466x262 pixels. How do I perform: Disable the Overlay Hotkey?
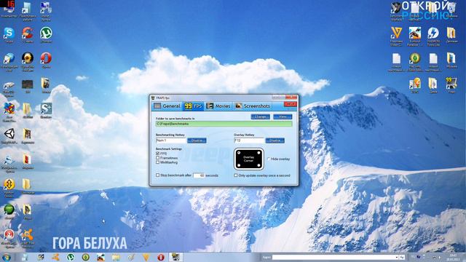click(275, 140)
